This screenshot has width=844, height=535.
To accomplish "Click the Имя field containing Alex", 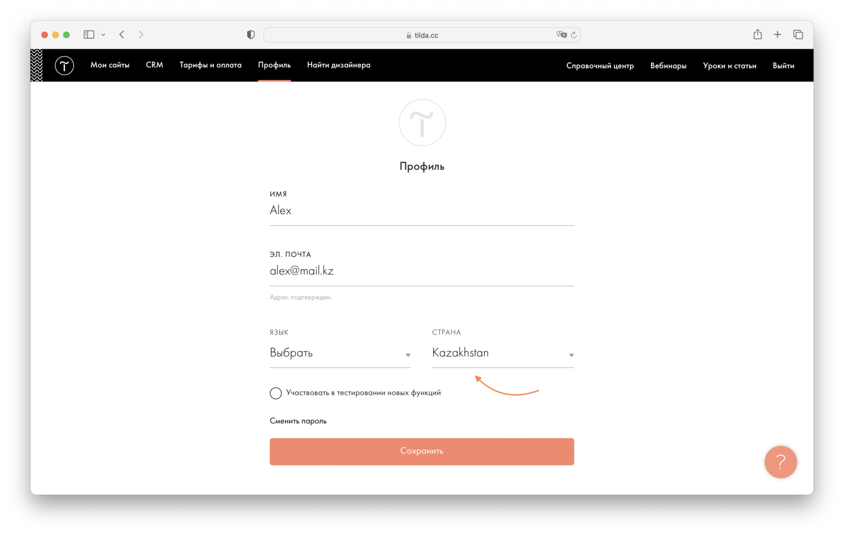I will point(422,211).
